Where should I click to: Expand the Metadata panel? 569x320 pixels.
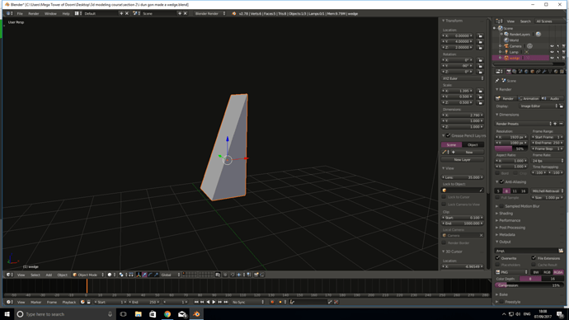pyautogui.click(x=506, y=235)
